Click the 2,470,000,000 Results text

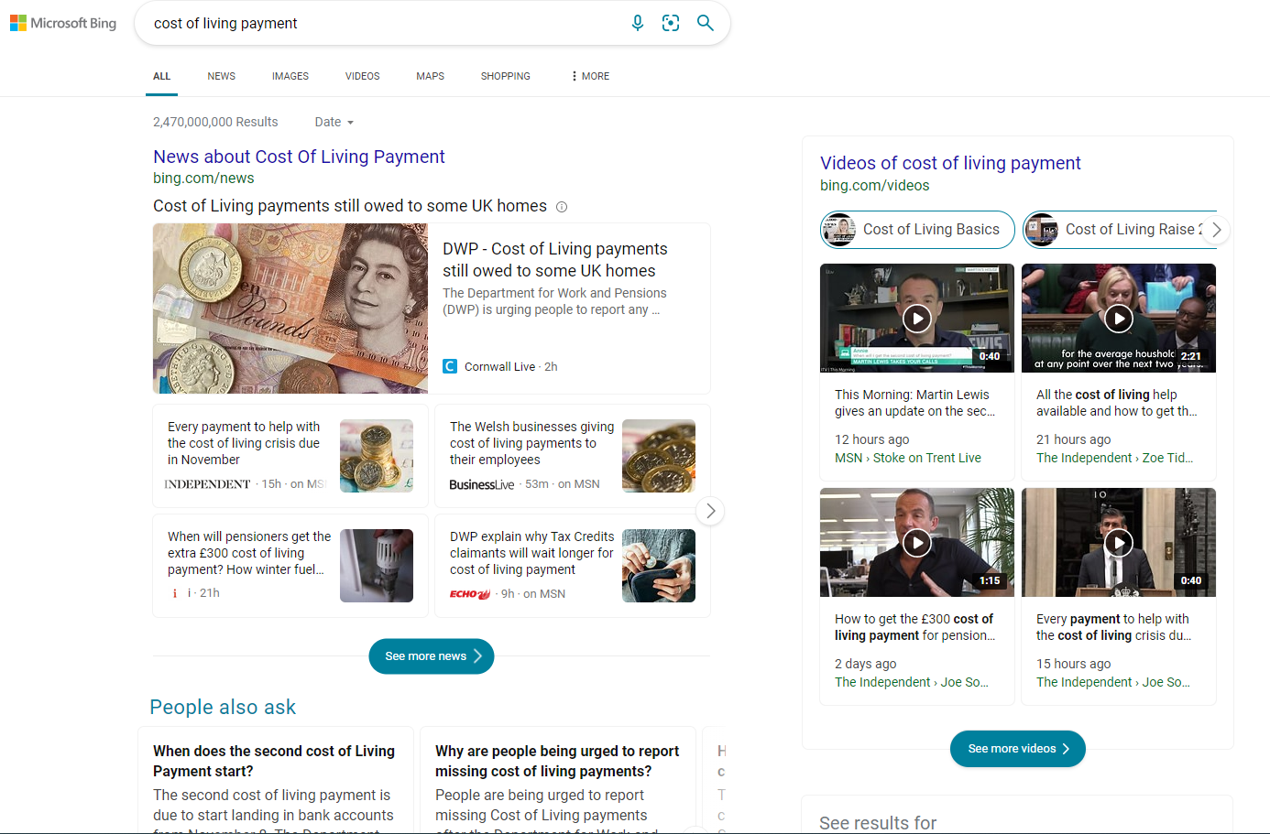click(215, 122)
